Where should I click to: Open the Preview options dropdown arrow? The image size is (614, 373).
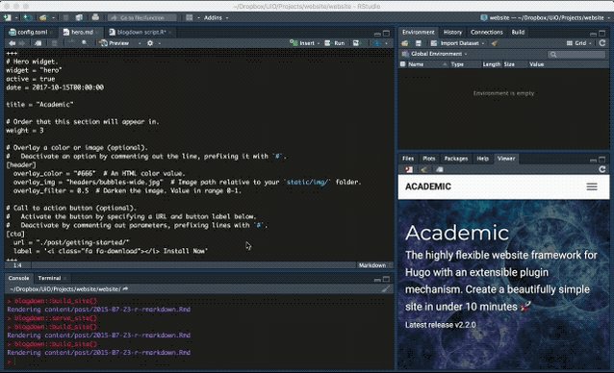(x=140, y=43)
